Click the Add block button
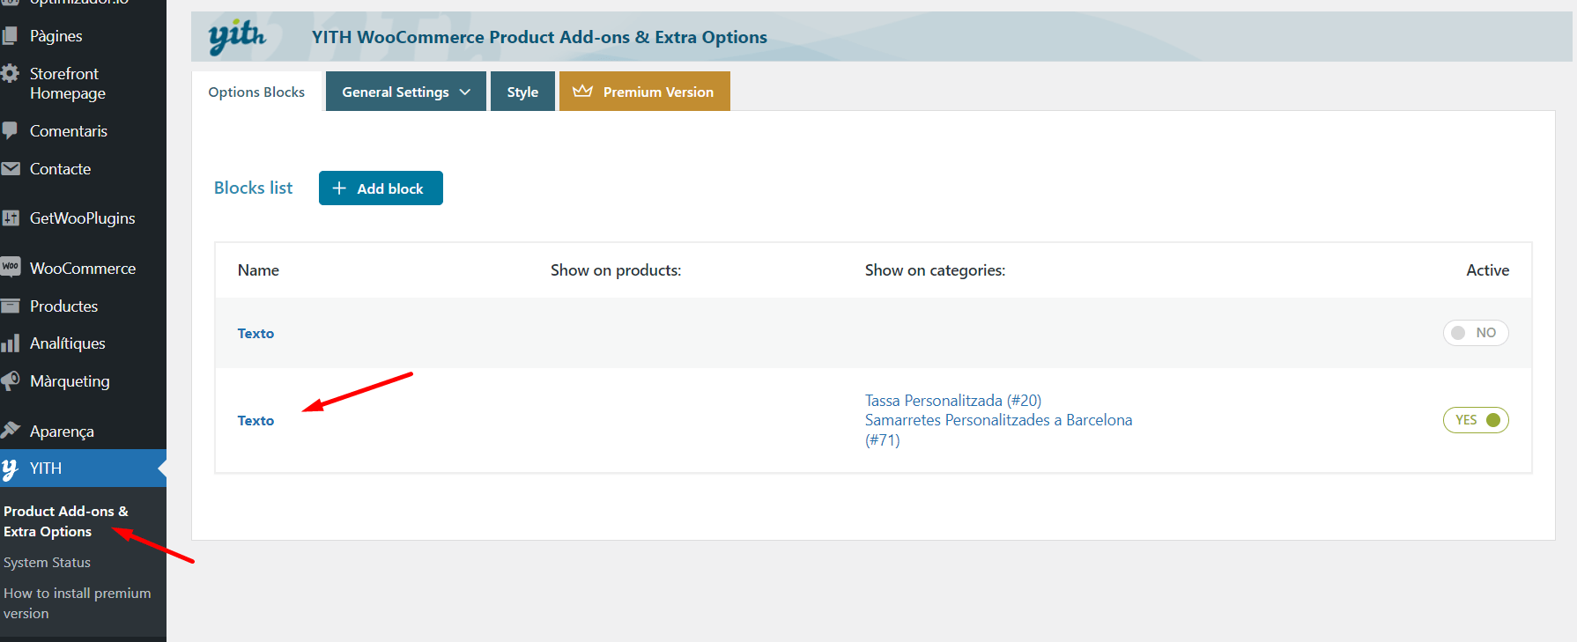The image size is (1577, 642). click(x=381, y=188)
